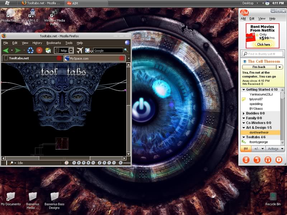Collapse the Tooltabs 4/6 group
This screenshot has width=287, height=215.
[244, 137]
